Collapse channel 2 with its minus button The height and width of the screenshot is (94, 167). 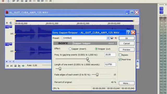coord(11,44)
